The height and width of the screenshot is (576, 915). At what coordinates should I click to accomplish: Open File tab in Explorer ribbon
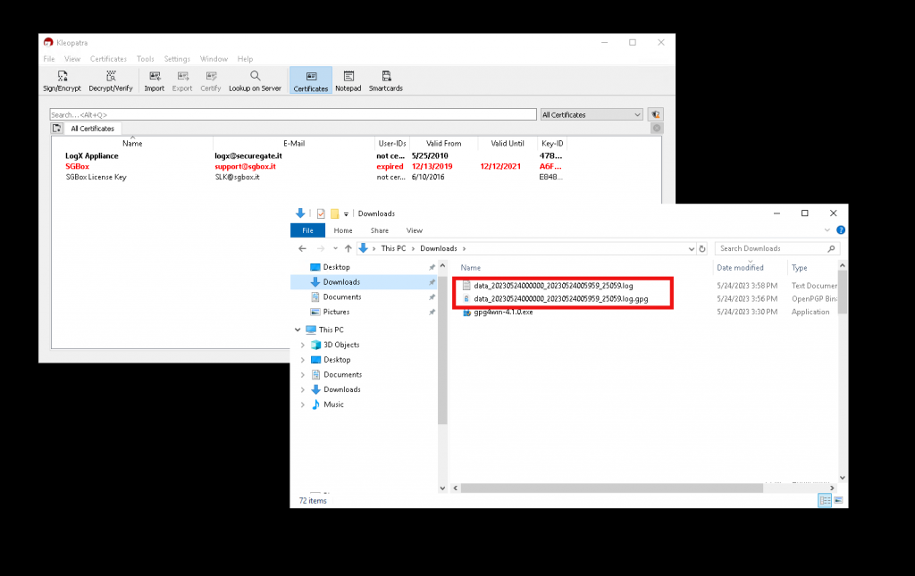click(307, 230)
